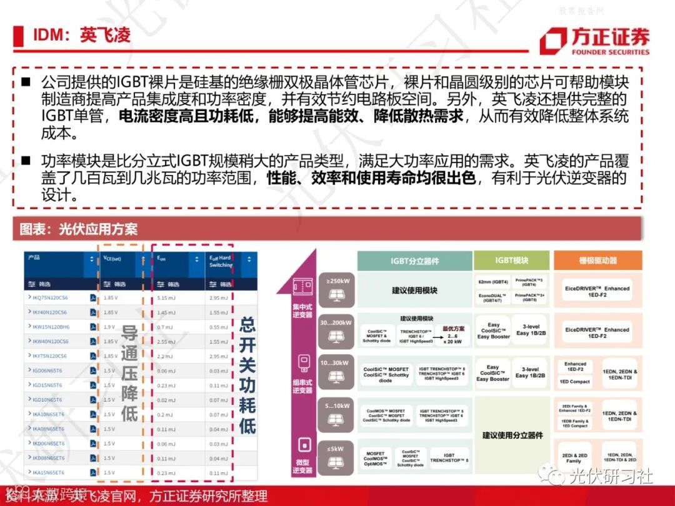This screenshot has width=675, height=506.
Task: Click the solar panel icon in the 5...10kW tile
Action: (336, 420)
